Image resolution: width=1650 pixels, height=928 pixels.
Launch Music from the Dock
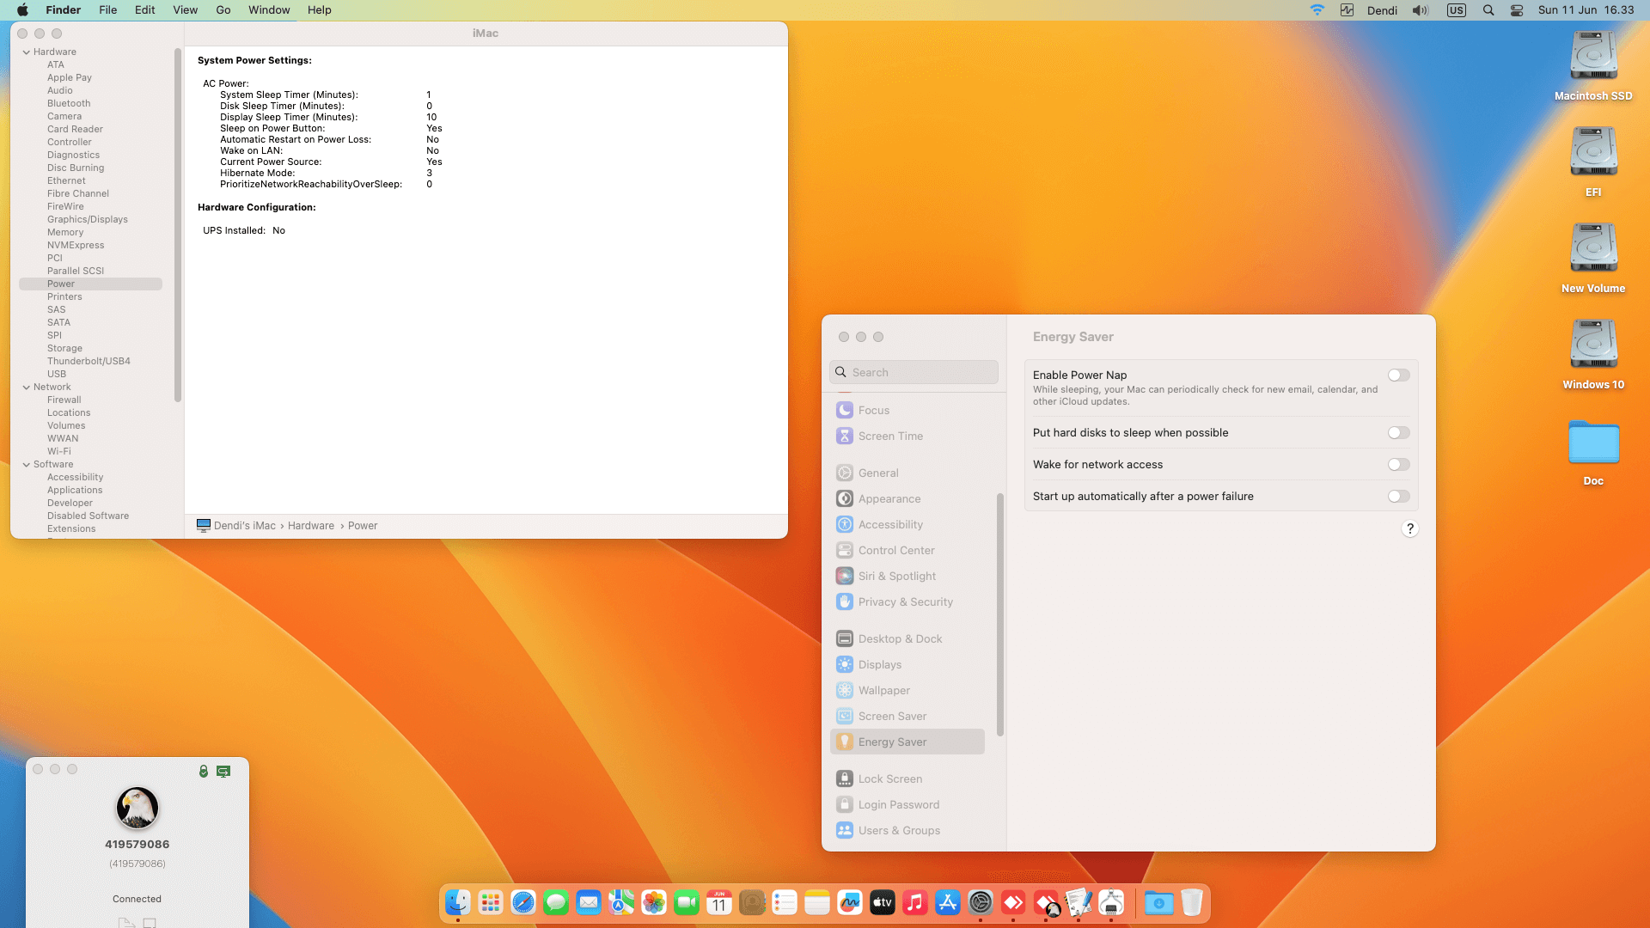[915, 902]
